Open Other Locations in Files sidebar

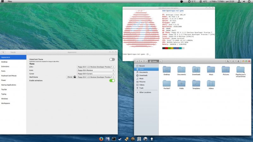146,92
